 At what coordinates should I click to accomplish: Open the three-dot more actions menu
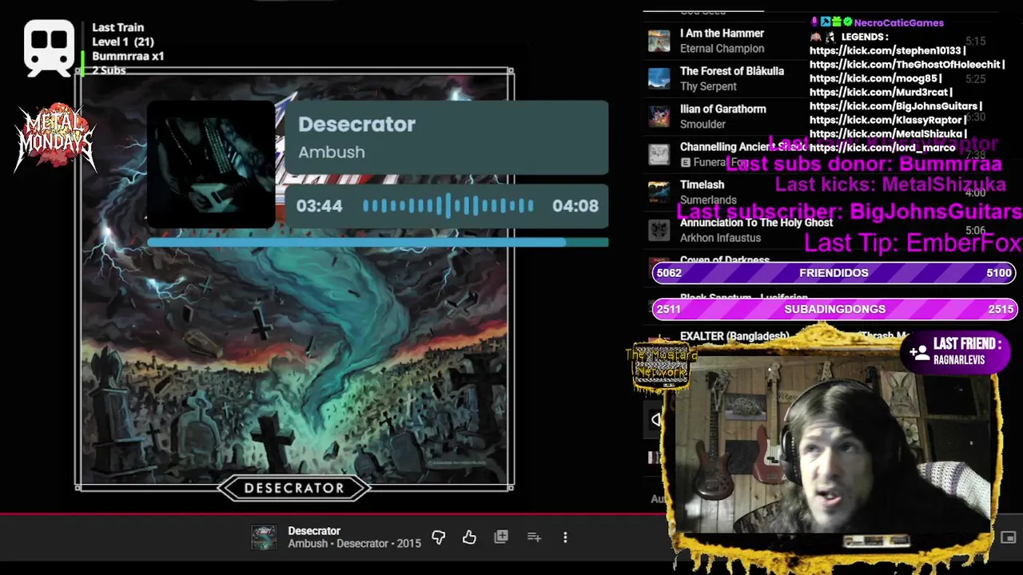click(565, 537)
